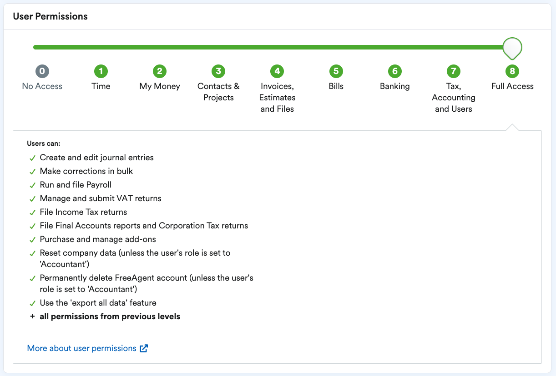Click checkmark beside Purchase and manage add-ons
Image resolution: width=556 pixels, height=376 pixels.
32,240
